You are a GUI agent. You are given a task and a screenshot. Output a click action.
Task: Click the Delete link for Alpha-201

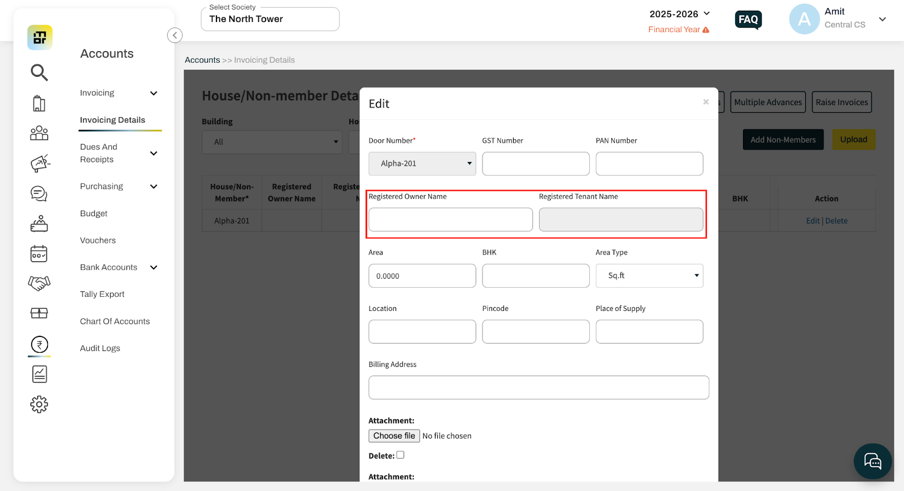tap(836, 221)
